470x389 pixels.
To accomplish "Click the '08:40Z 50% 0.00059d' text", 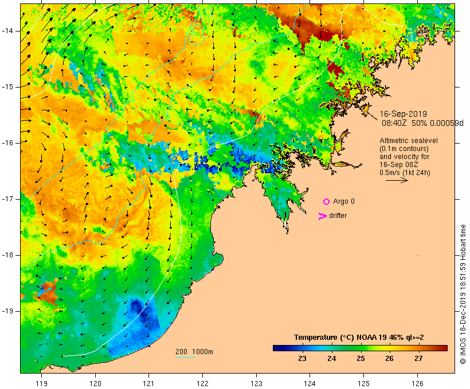I will pyautogui.click(x=422, y=123).
